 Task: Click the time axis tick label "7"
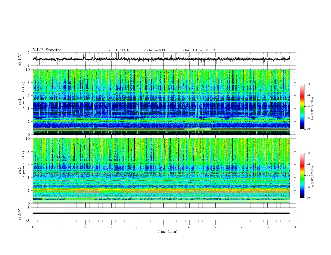pos(216,227)
